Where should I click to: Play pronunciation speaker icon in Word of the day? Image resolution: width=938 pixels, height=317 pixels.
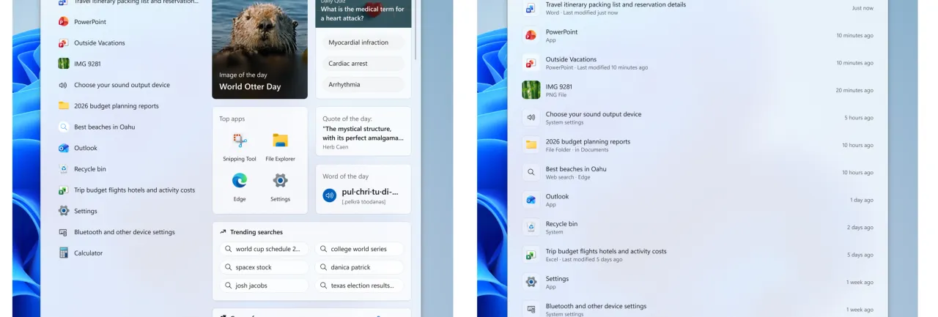point(330,195)
